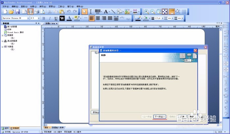Select Visual Basic 脚本 tree item
The image size is (230, 134).
15,32
